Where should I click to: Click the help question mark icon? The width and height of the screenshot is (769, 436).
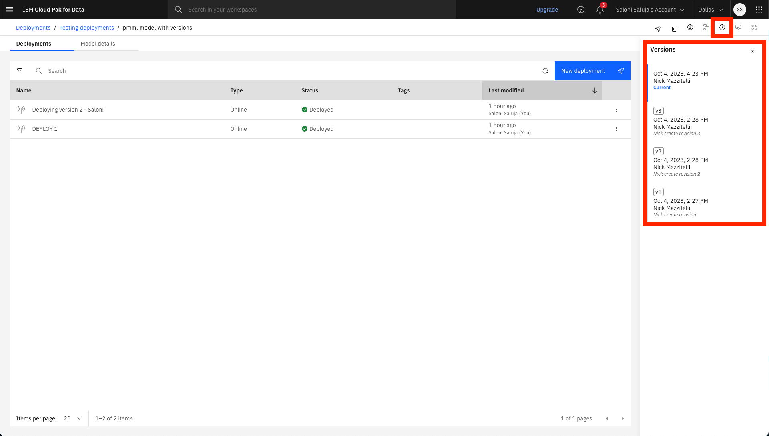coord(581,10)
